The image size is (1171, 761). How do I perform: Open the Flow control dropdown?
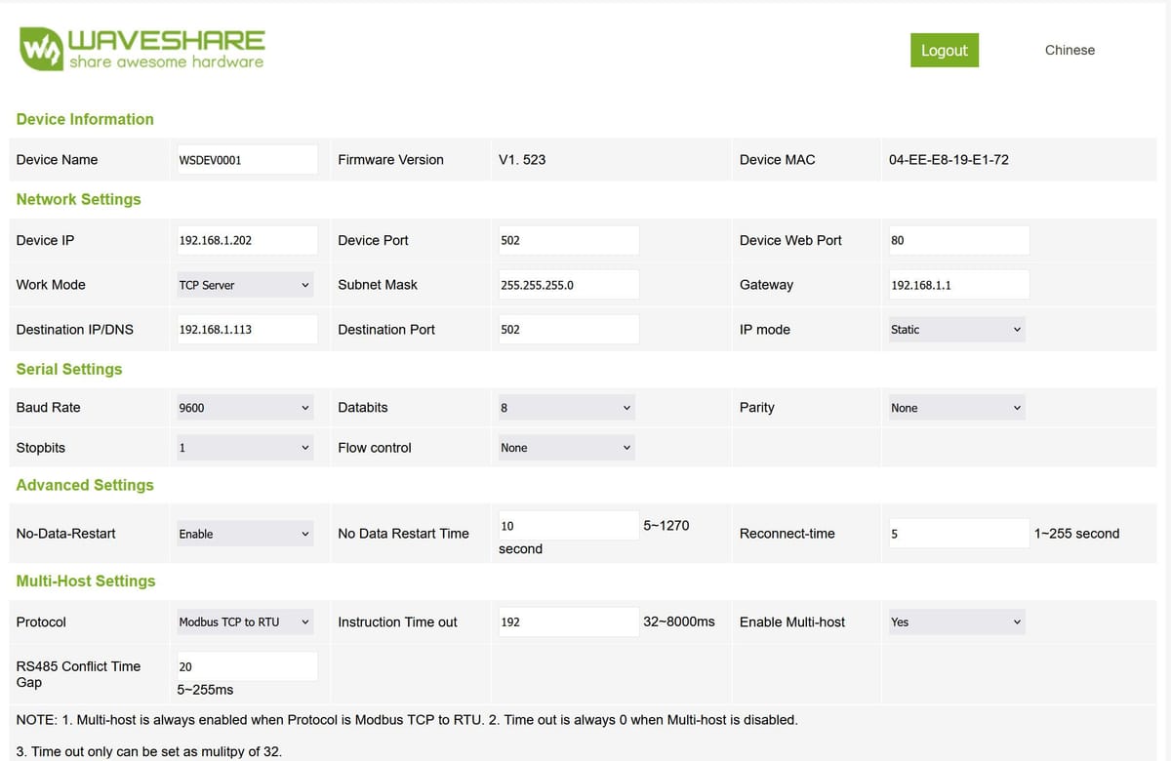click(567, 448)
